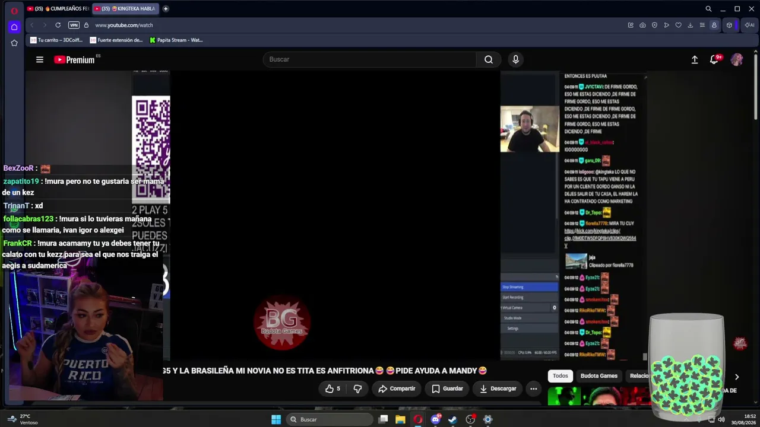The image size is (760, 427).
Task: Open YouTube notifications bell
Action: click(x=714, y=59)
